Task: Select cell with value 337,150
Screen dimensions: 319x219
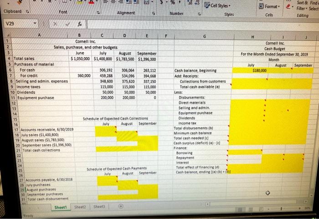Action: [x=148, y=81]
